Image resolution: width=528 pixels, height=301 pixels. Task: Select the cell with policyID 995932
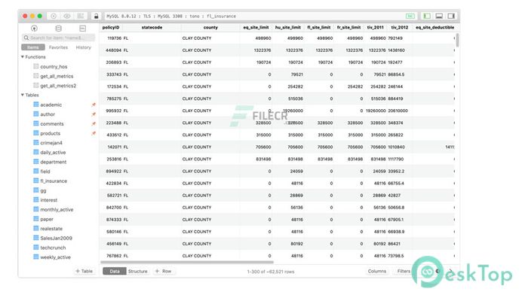[114, 111]
